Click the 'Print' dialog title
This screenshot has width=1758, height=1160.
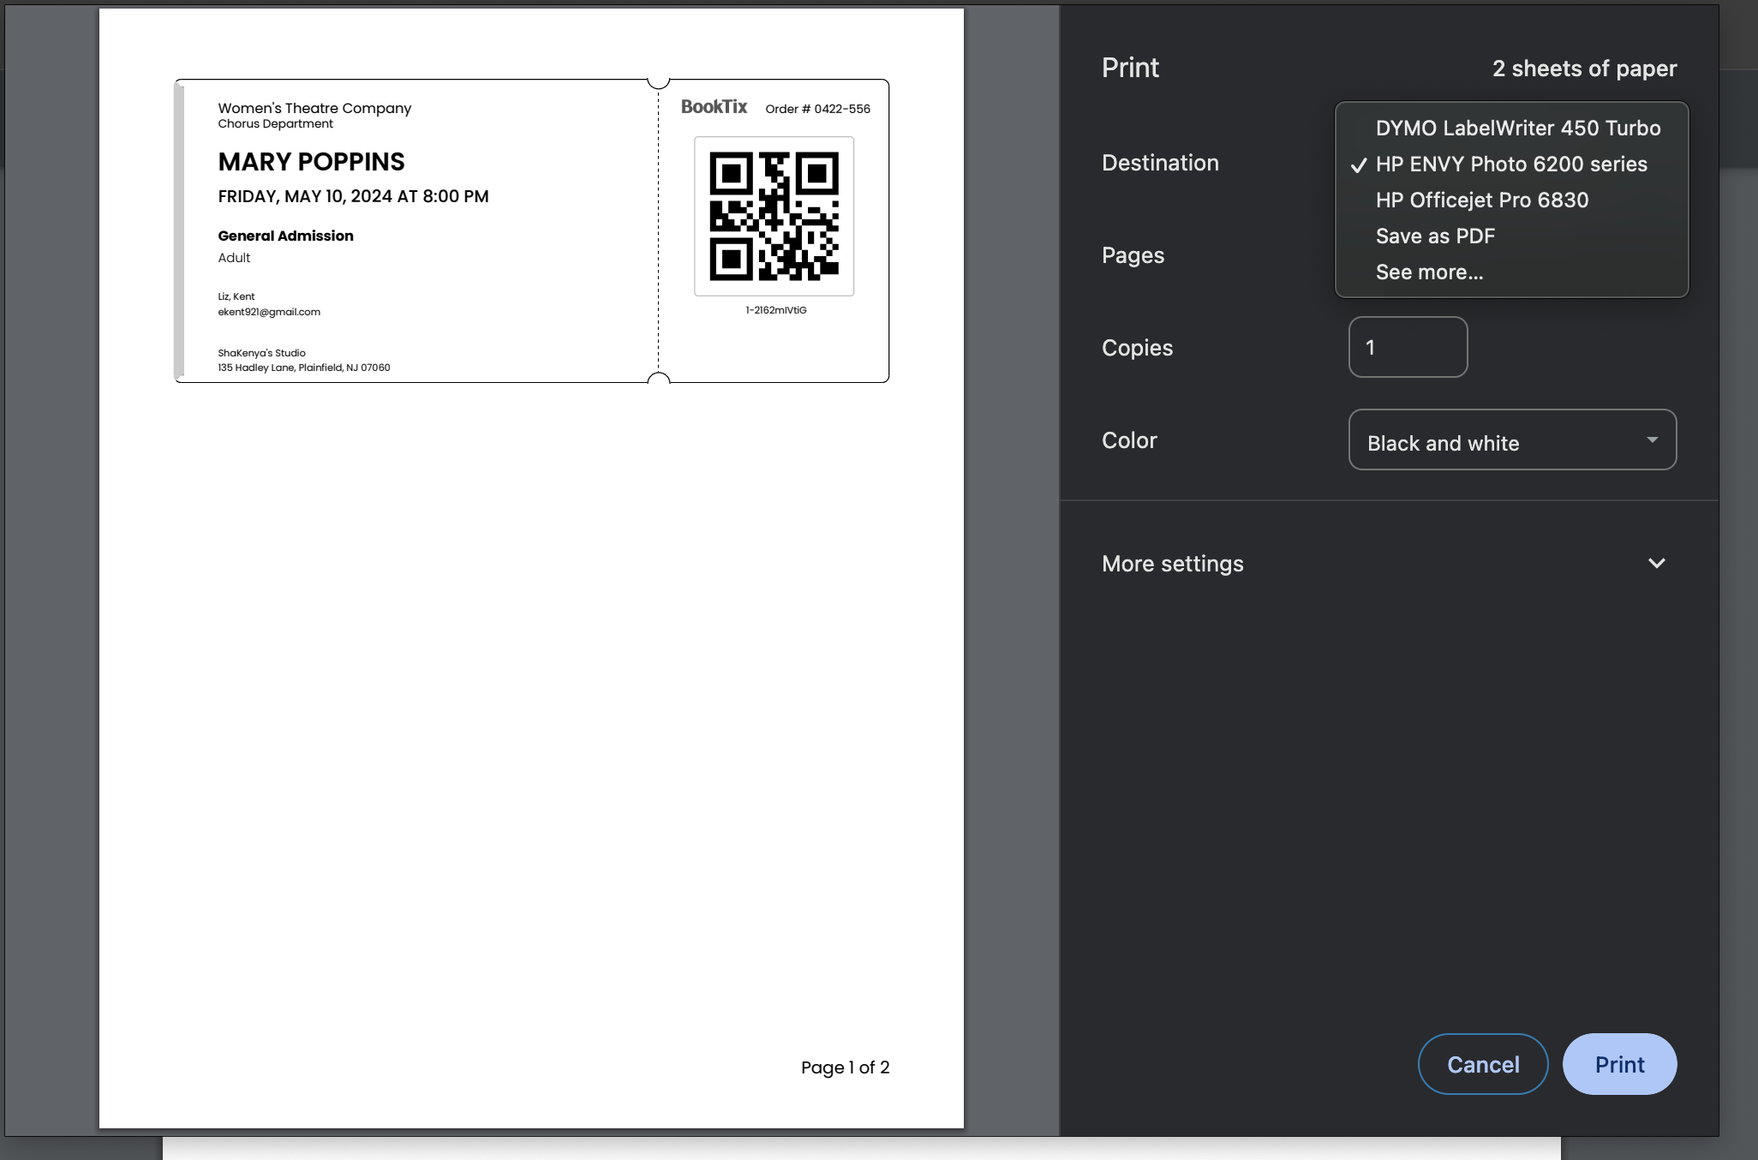coord(1130,68)
